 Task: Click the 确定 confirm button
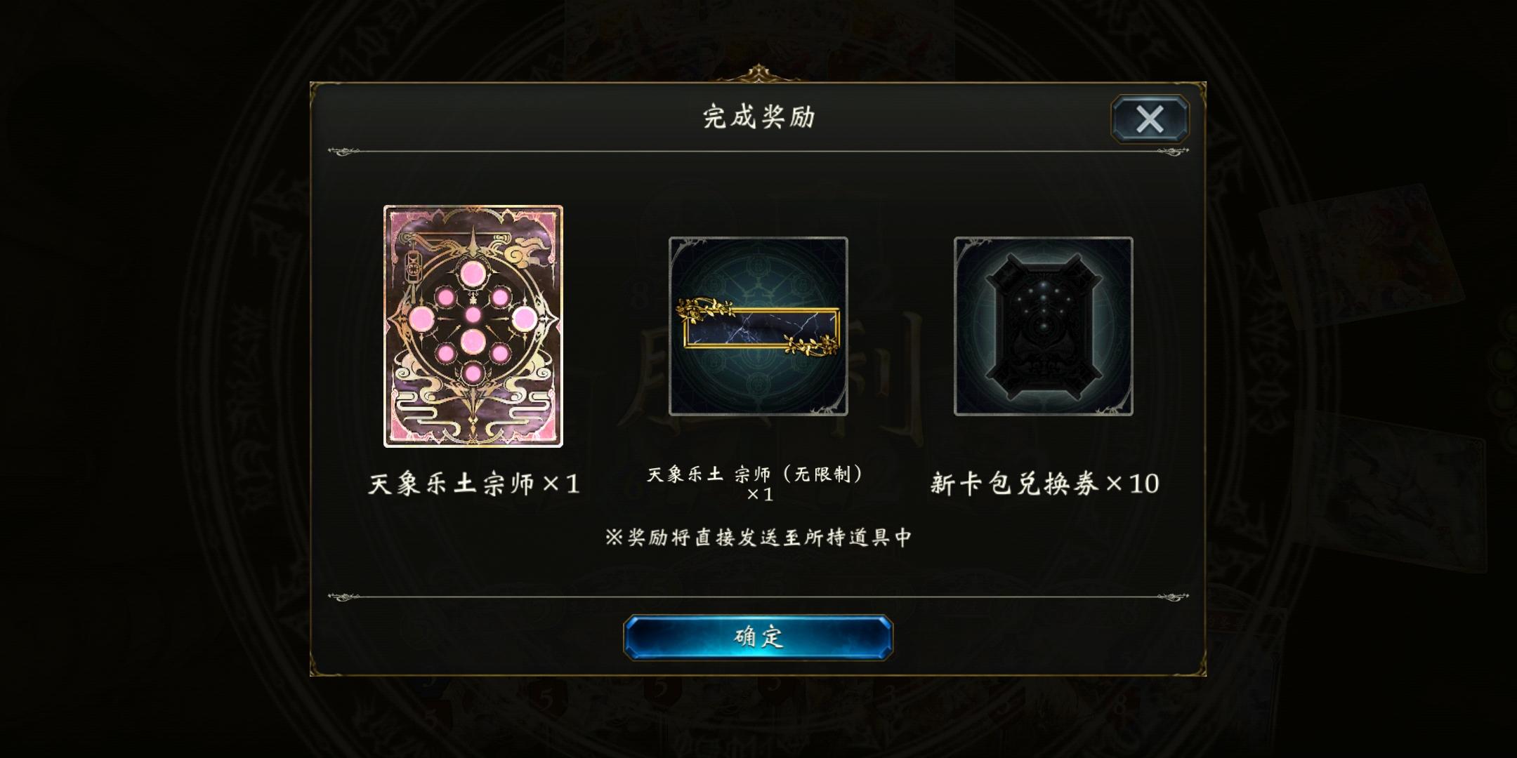point(758,637)
